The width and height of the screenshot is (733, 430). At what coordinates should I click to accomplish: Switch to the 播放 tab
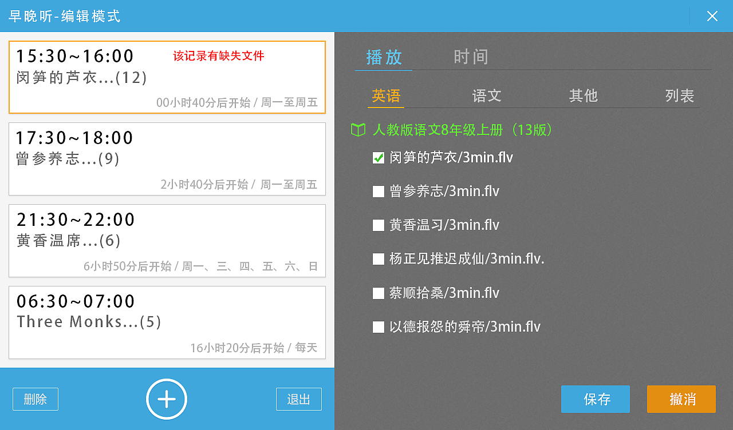pyautogui.click(x=384, y=57)
